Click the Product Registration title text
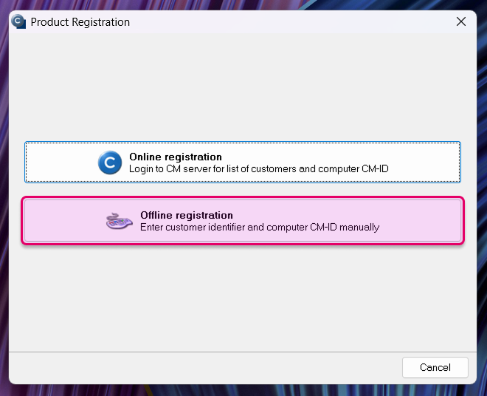The image size is (487, 396). [80, 22]
